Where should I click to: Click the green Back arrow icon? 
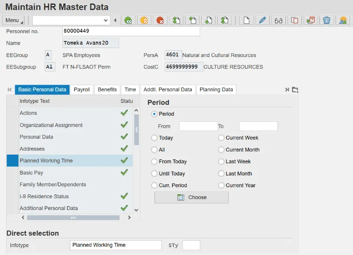tap(128, 21)
